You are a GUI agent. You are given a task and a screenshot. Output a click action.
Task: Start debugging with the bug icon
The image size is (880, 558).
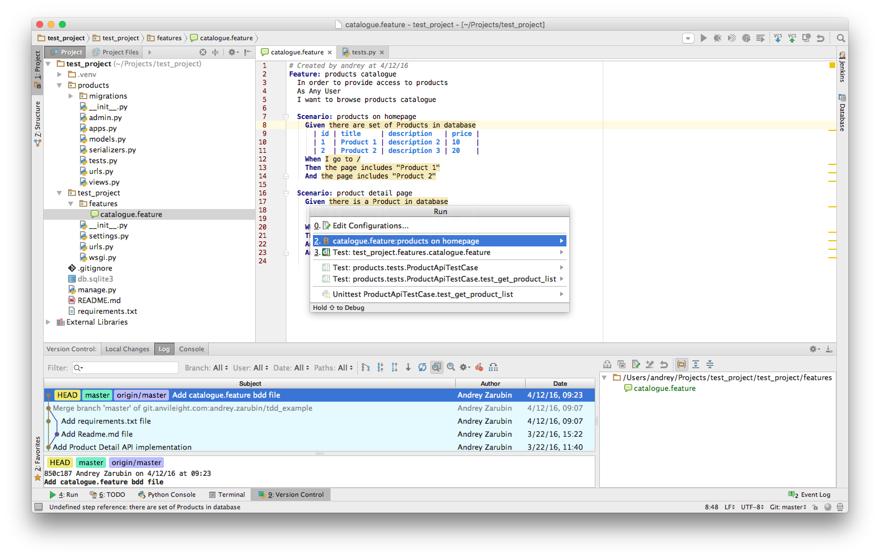tap(717, 38)
